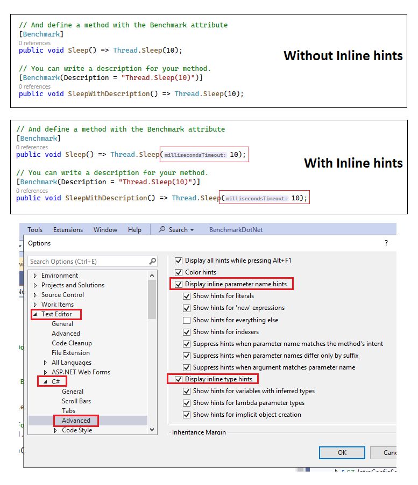Expand the Code Style node
Screen dimensions: 418x485
(x=55, y=430)
